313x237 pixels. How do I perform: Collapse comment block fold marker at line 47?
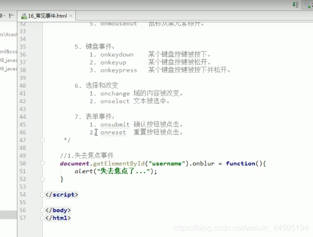coord(42,140)
